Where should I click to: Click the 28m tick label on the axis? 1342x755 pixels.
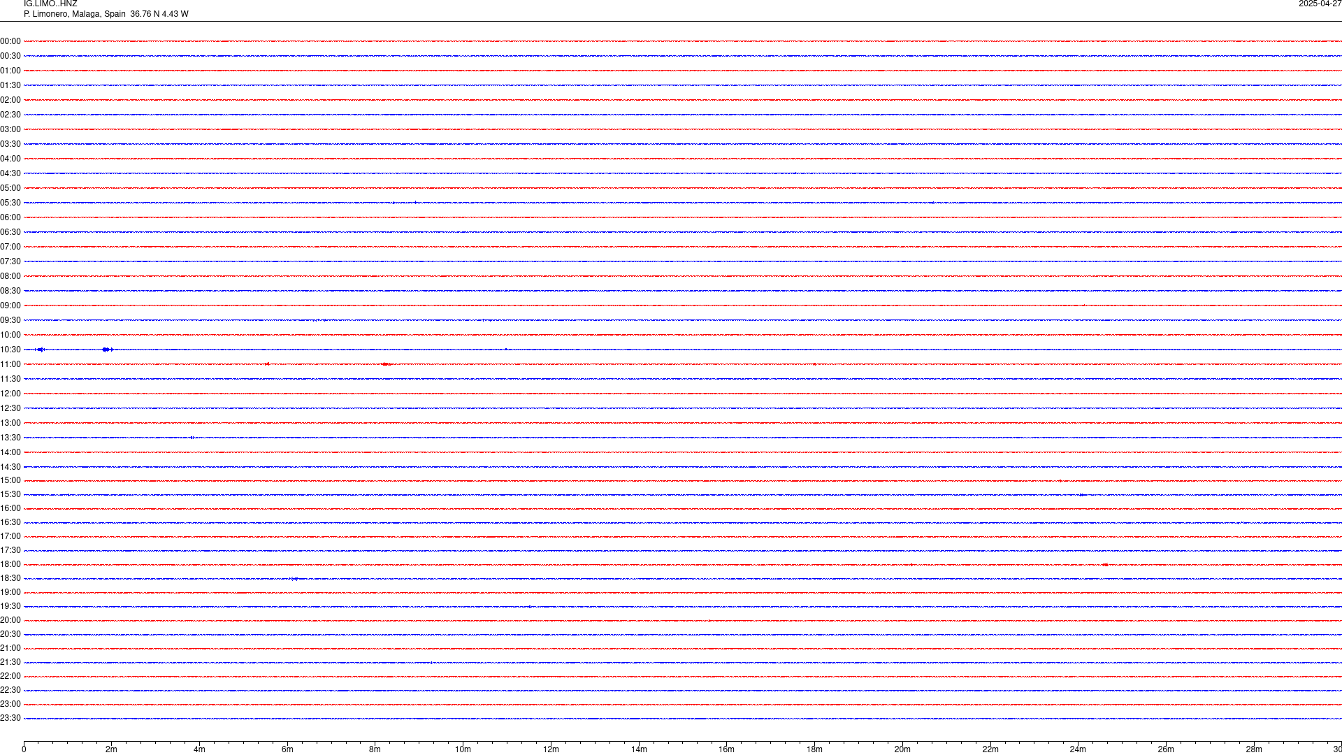1254,749
